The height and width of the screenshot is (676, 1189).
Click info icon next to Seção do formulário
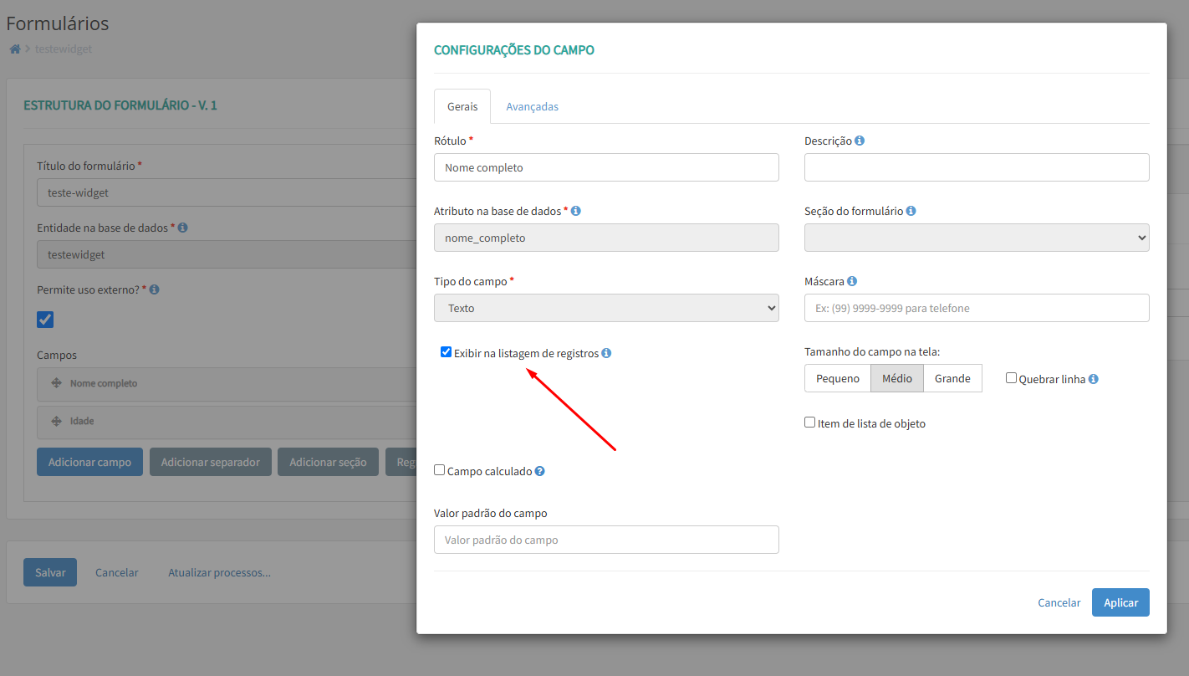pos(911,211)
